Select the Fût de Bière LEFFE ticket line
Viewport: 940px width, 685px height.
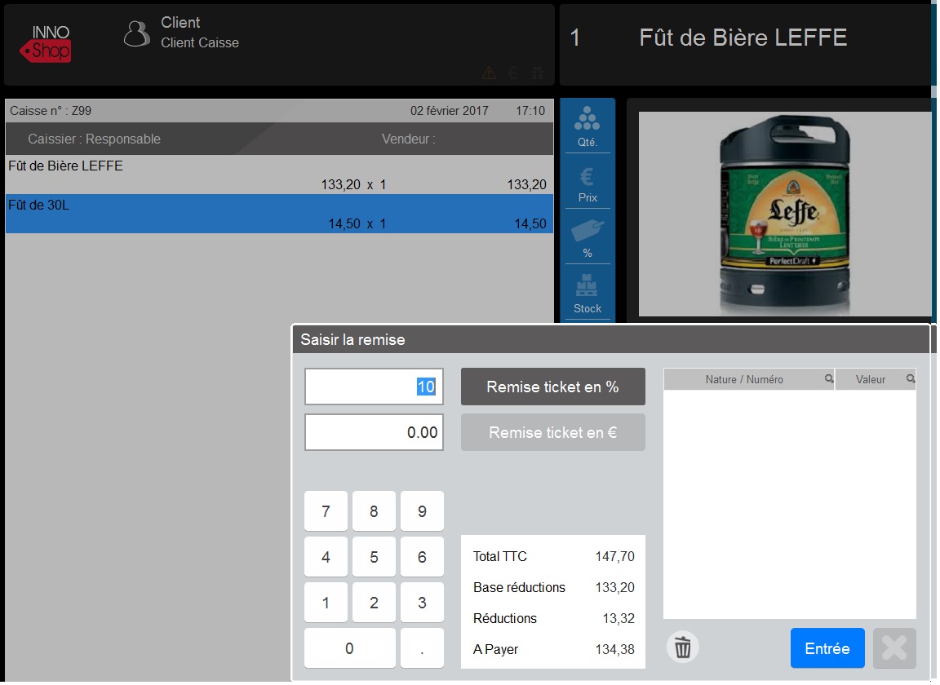pyautogui.click(x=279, y=175)
